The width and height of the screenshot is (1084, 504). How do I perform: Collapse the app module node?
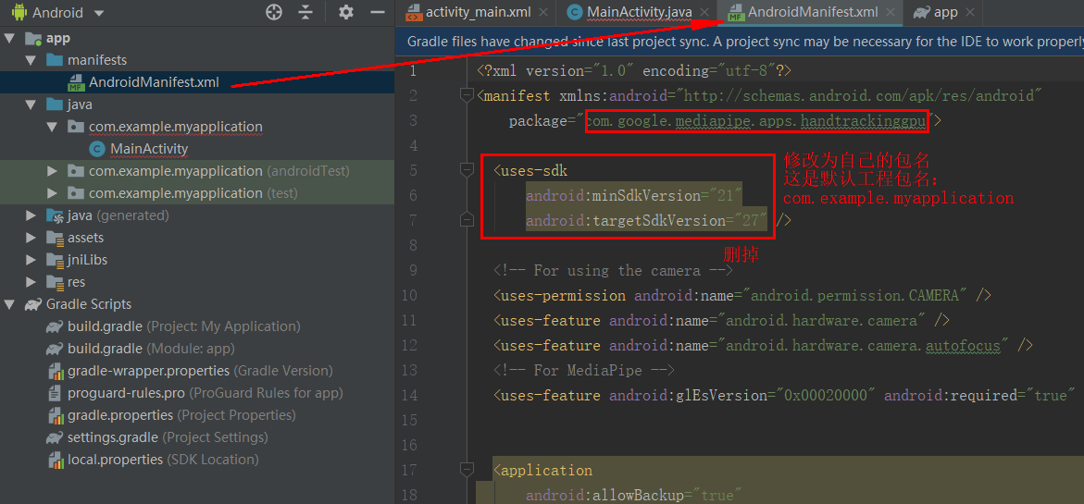click(x=9, y=39)
